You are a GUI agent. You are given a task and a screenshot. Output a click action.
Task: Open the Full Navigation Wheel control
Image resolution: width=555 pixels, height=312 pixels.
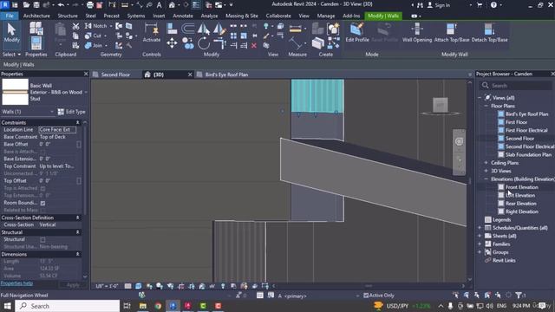point(459,141)
